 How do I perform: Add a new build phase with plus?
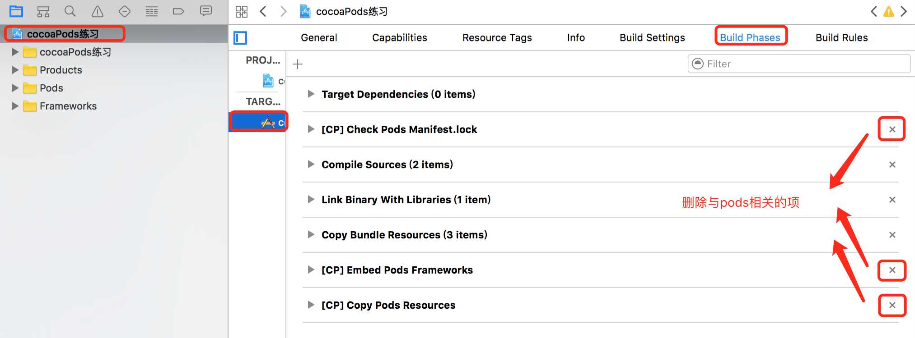[x=298, y=64]
